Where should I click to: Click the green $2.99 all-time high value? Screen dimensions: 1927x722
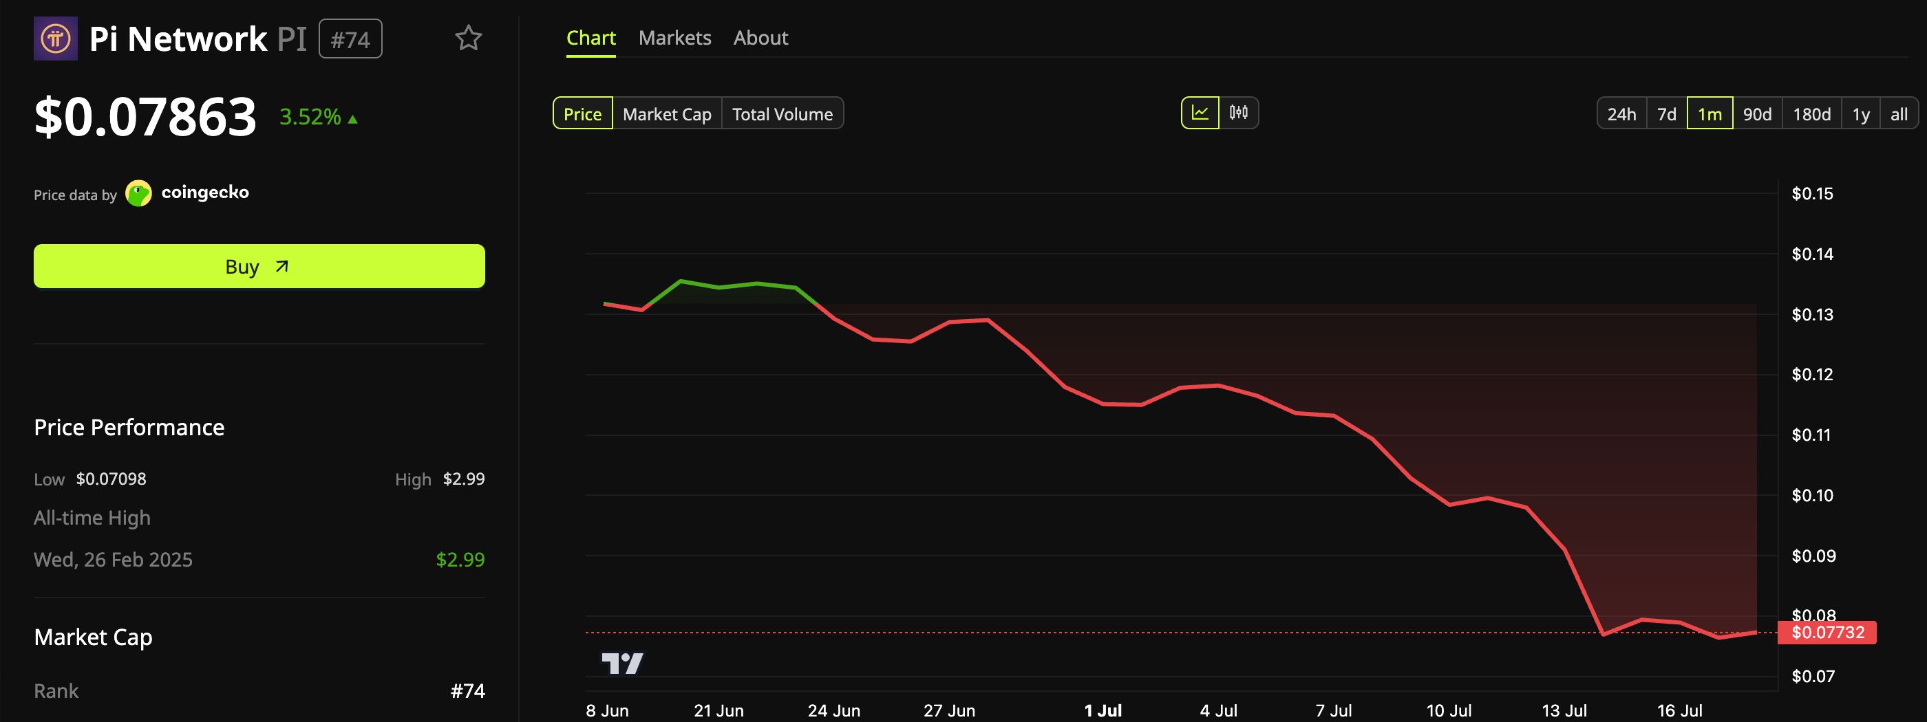[460, 560]
